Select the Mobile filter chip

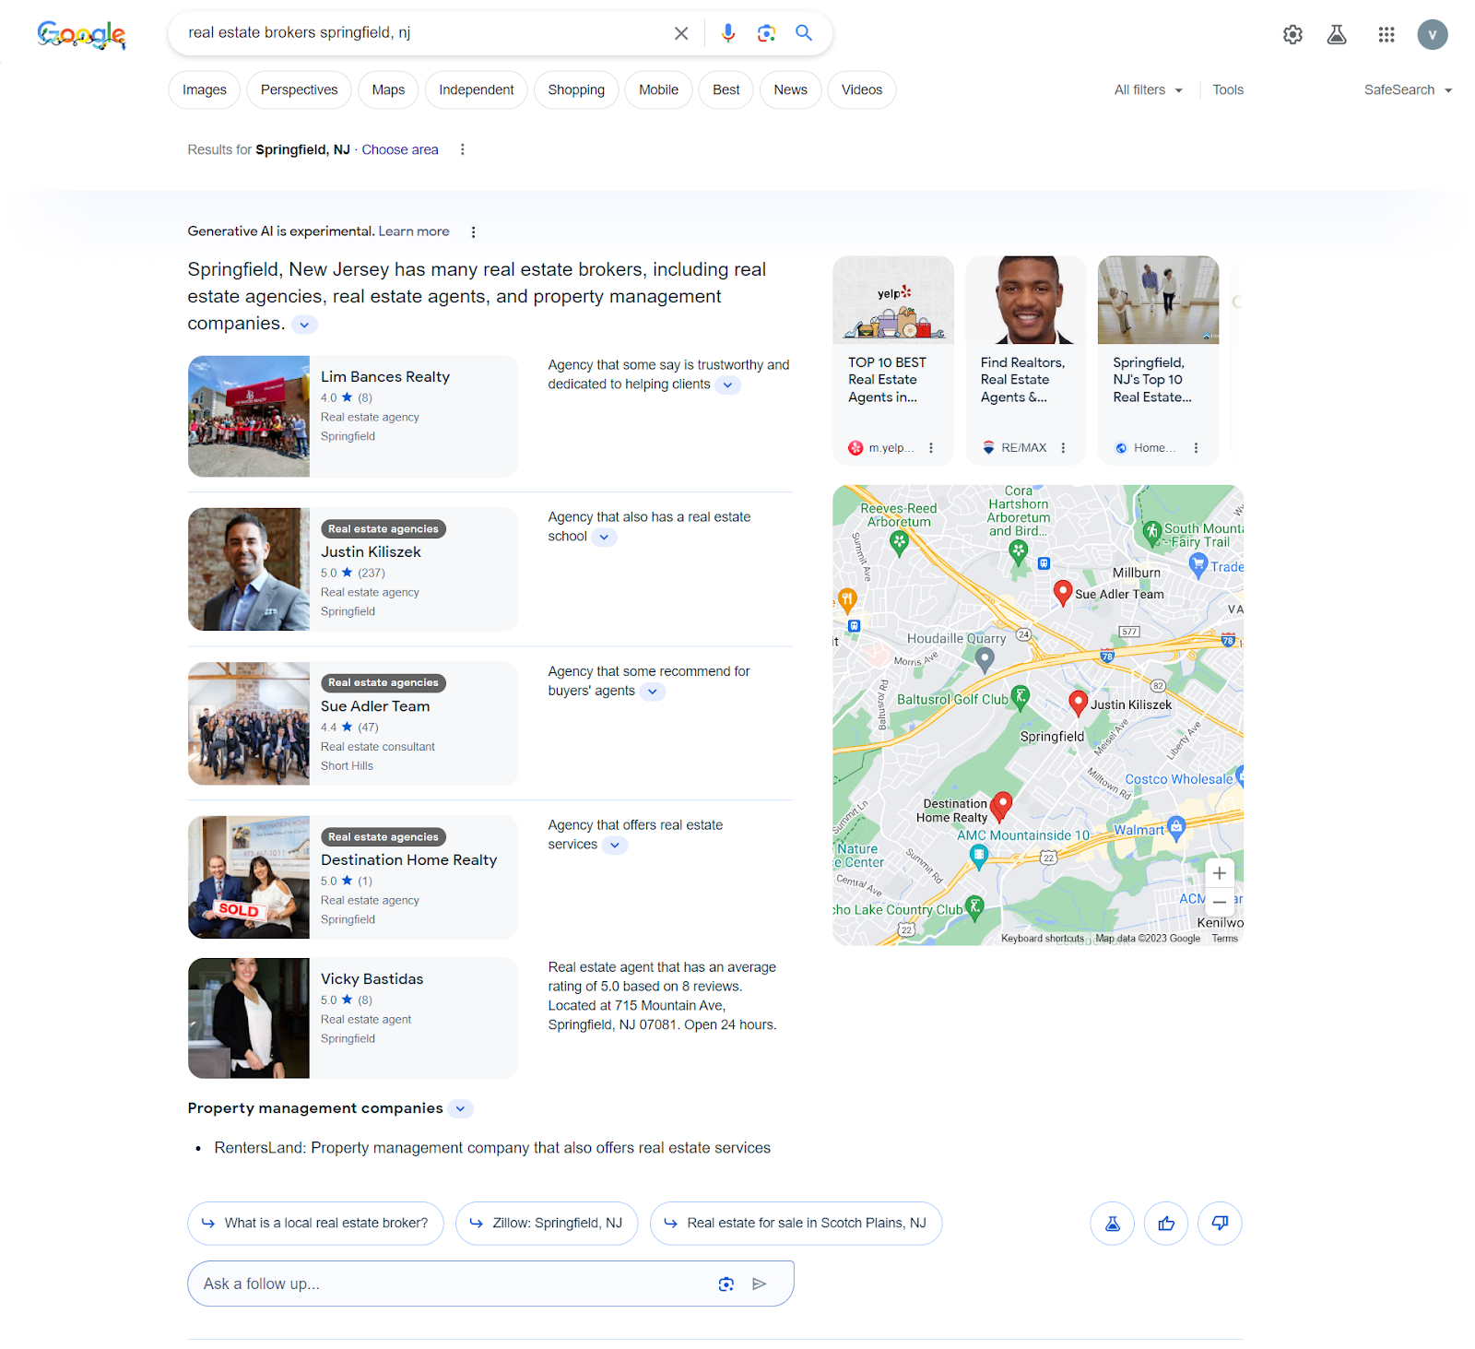[x=658, y=90]
